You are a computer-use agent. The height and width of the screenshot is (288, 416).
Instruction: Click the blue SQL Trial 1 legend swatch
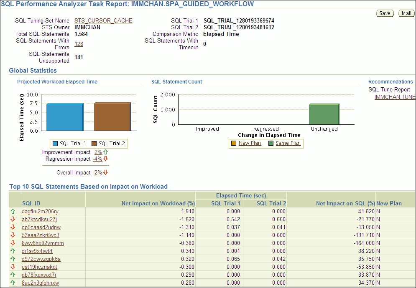click(55, 144)
